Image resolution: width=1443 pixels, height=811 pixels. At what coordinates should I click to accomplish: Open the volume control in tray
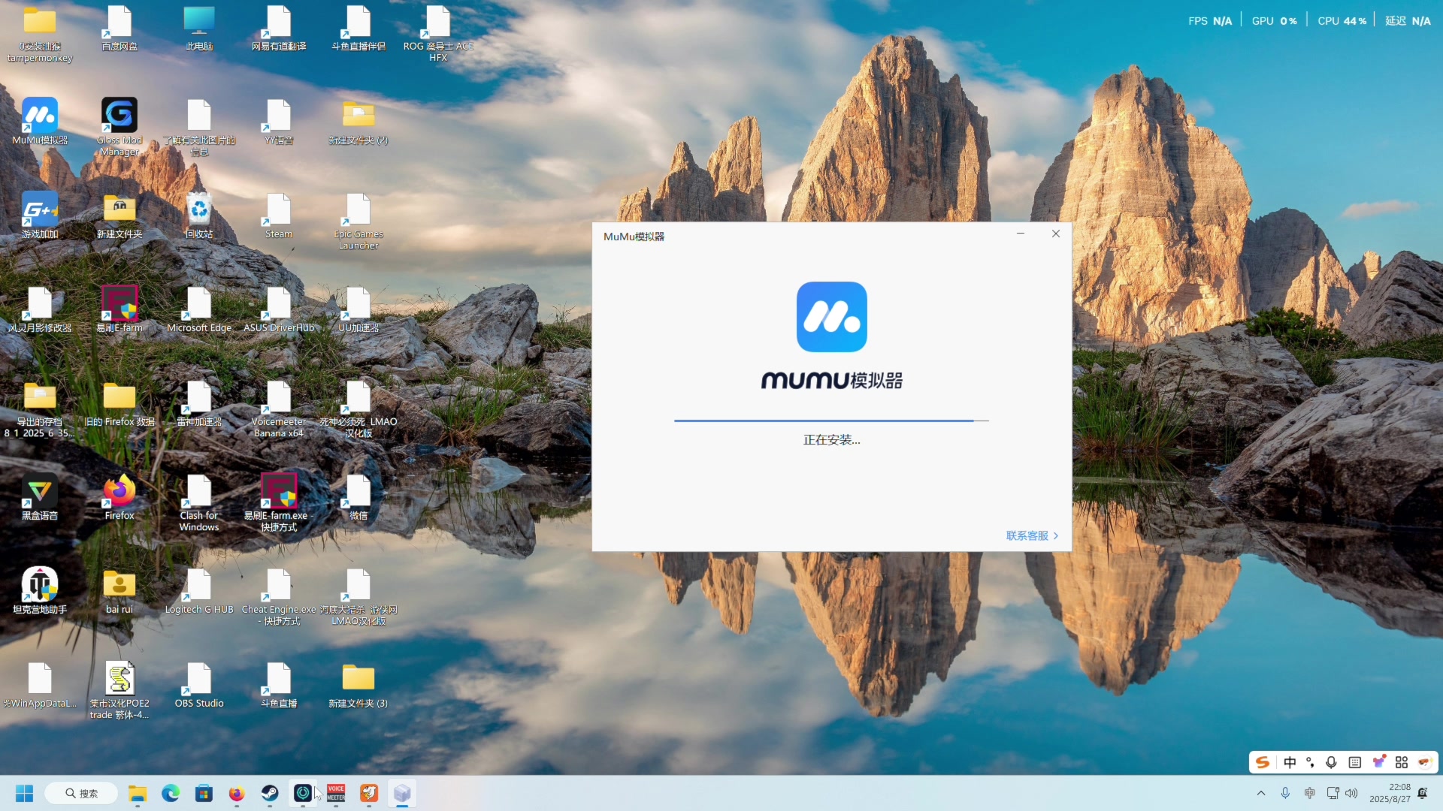[1351, 793]
